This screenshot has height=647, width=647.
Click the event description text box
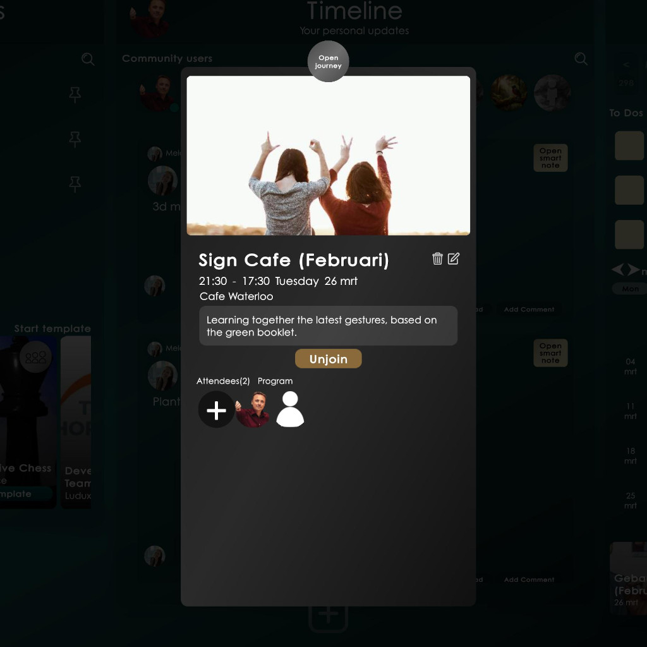pos(328,325)
